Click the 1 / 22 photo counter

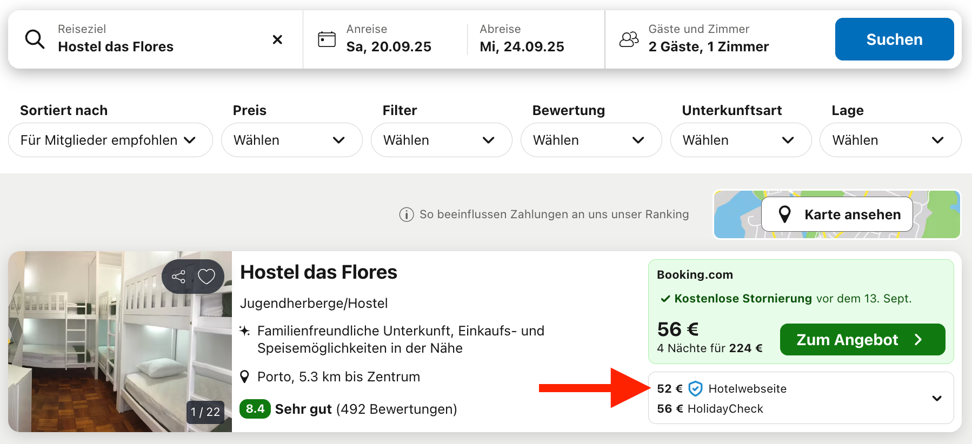(x=205, y=412)
